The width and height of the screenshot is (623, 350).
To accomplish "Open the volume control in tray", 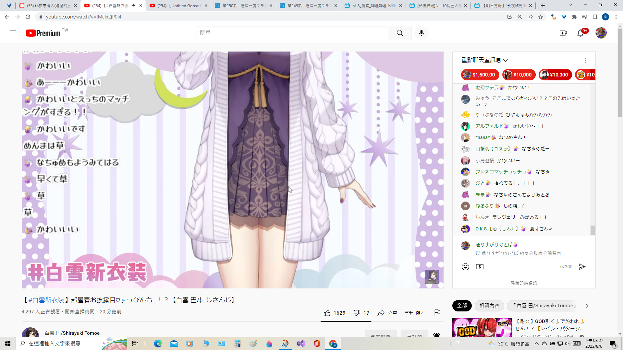I will pyautogui.click(x=567, y=344).
